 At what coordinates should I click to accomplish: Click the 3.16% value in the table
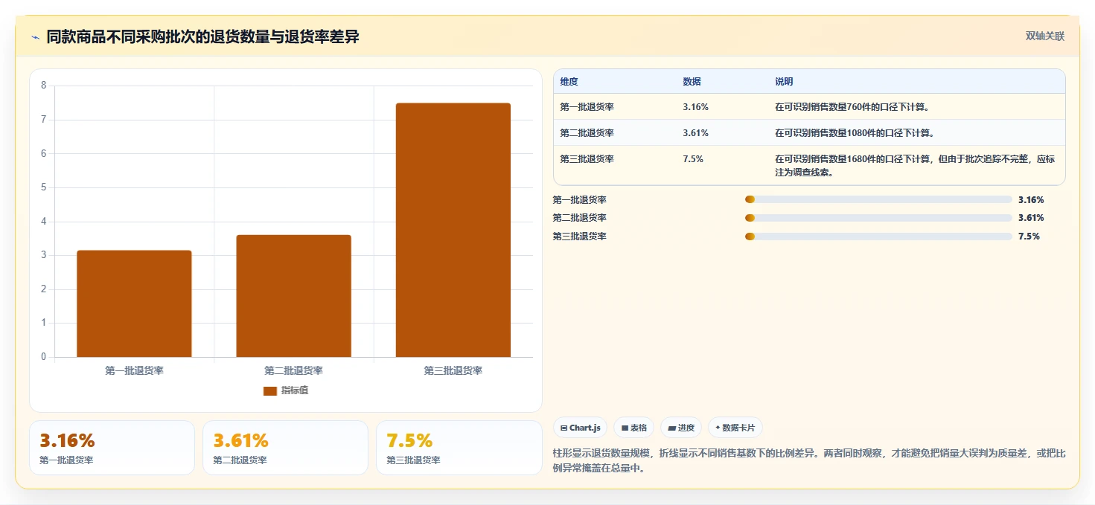695,107
